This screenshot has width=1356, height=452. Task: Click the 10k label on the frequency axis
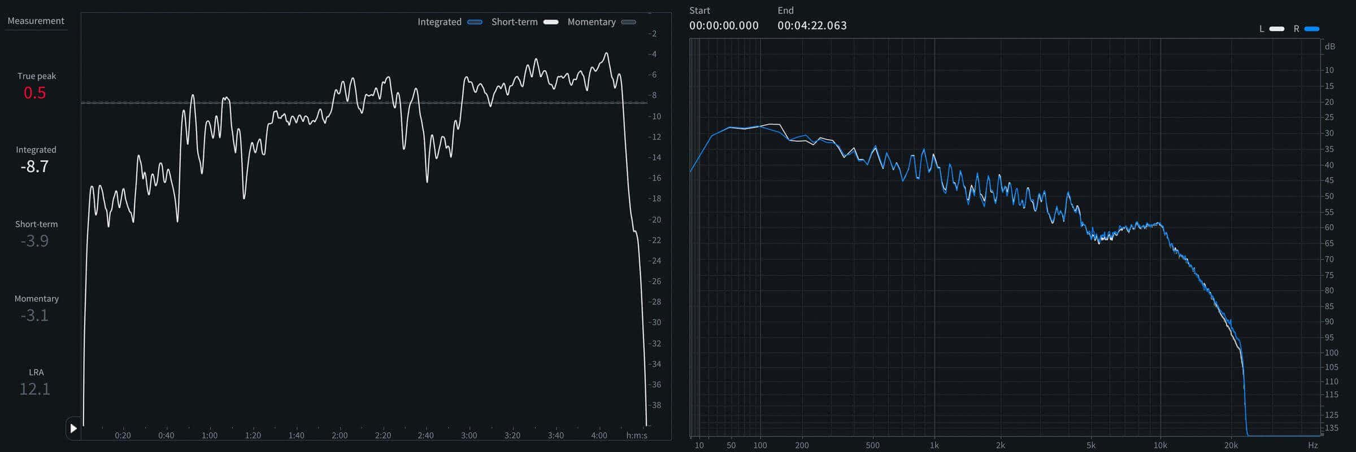pos(1161,445)
